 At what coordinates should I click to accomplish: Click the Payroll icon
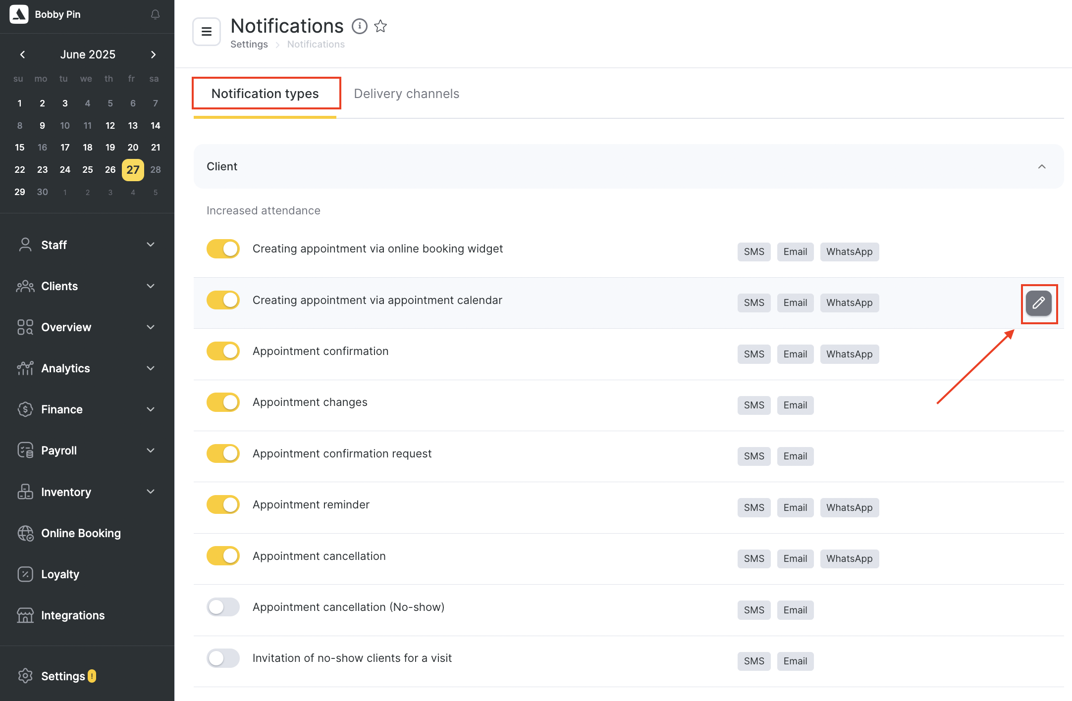point(25,451)
